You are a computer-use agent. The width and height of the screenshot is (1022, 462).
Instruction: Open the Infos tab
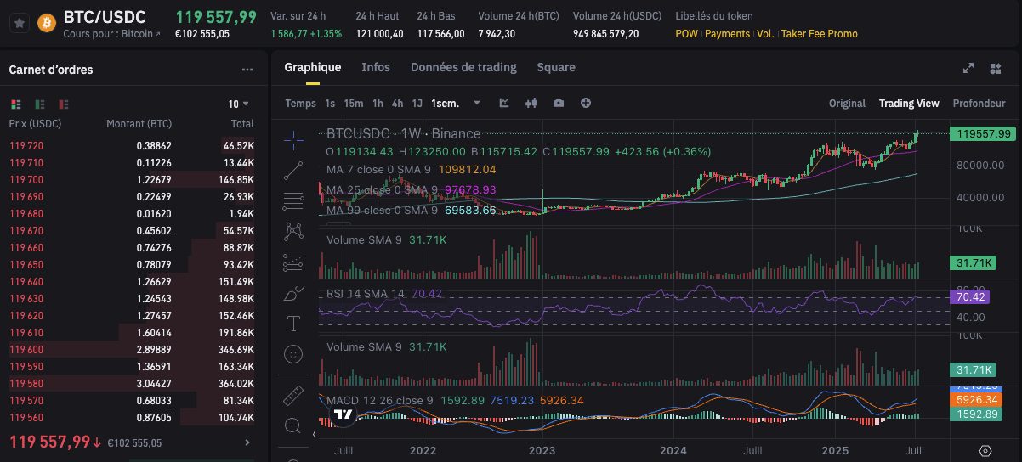376,67
